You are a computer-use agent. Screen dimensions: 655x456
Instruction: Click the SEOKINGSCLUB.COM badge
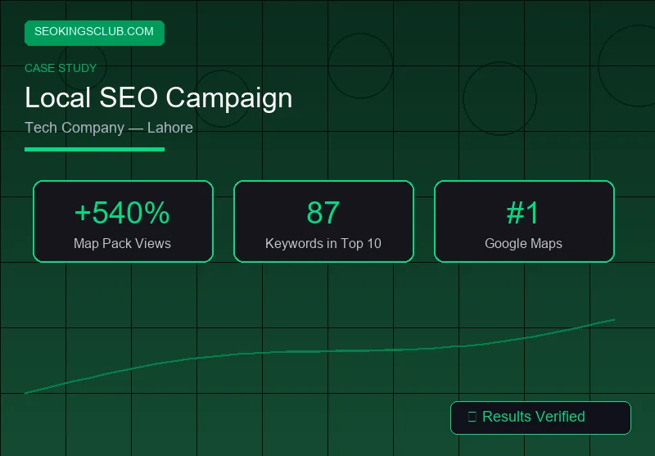click(x=94, y=33)
